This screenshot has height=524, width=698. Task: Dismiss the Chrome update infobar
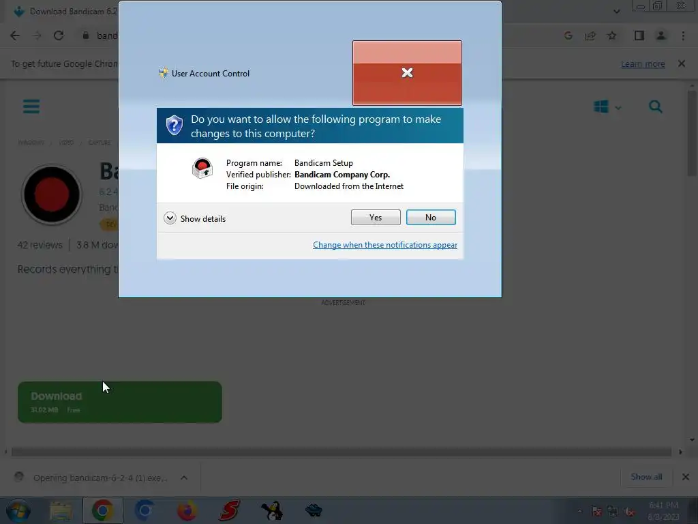pyautogui.click(x=682, y=63)
